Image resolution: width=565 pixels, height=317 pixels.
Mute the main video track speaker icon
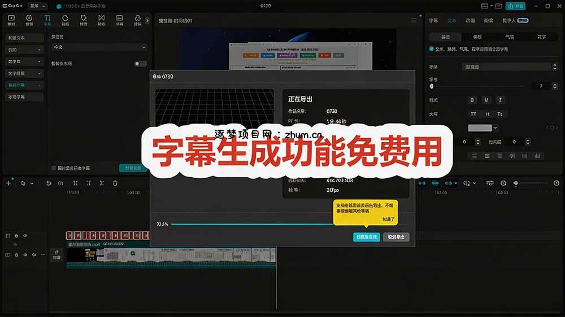tap(34, 255)
